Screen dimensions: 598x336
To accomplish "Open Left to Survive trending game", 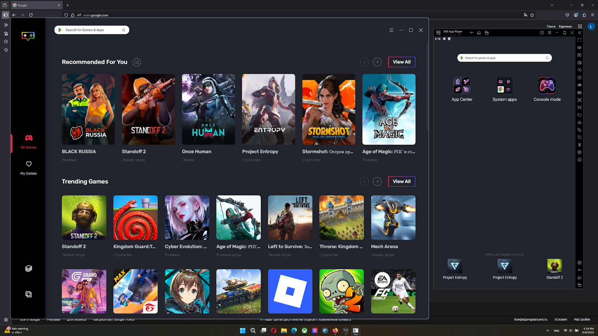I will 290,218.
